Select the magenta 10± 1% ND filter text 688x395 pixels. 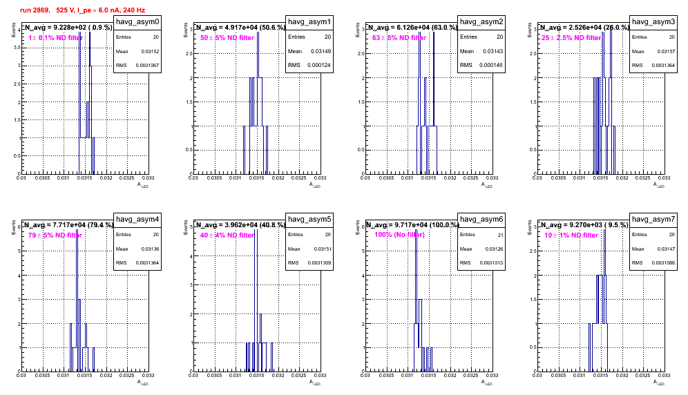571,235
